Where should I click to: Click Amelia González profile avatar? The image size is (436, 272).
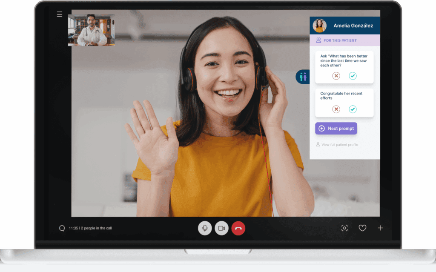click(x=319, y=26)
